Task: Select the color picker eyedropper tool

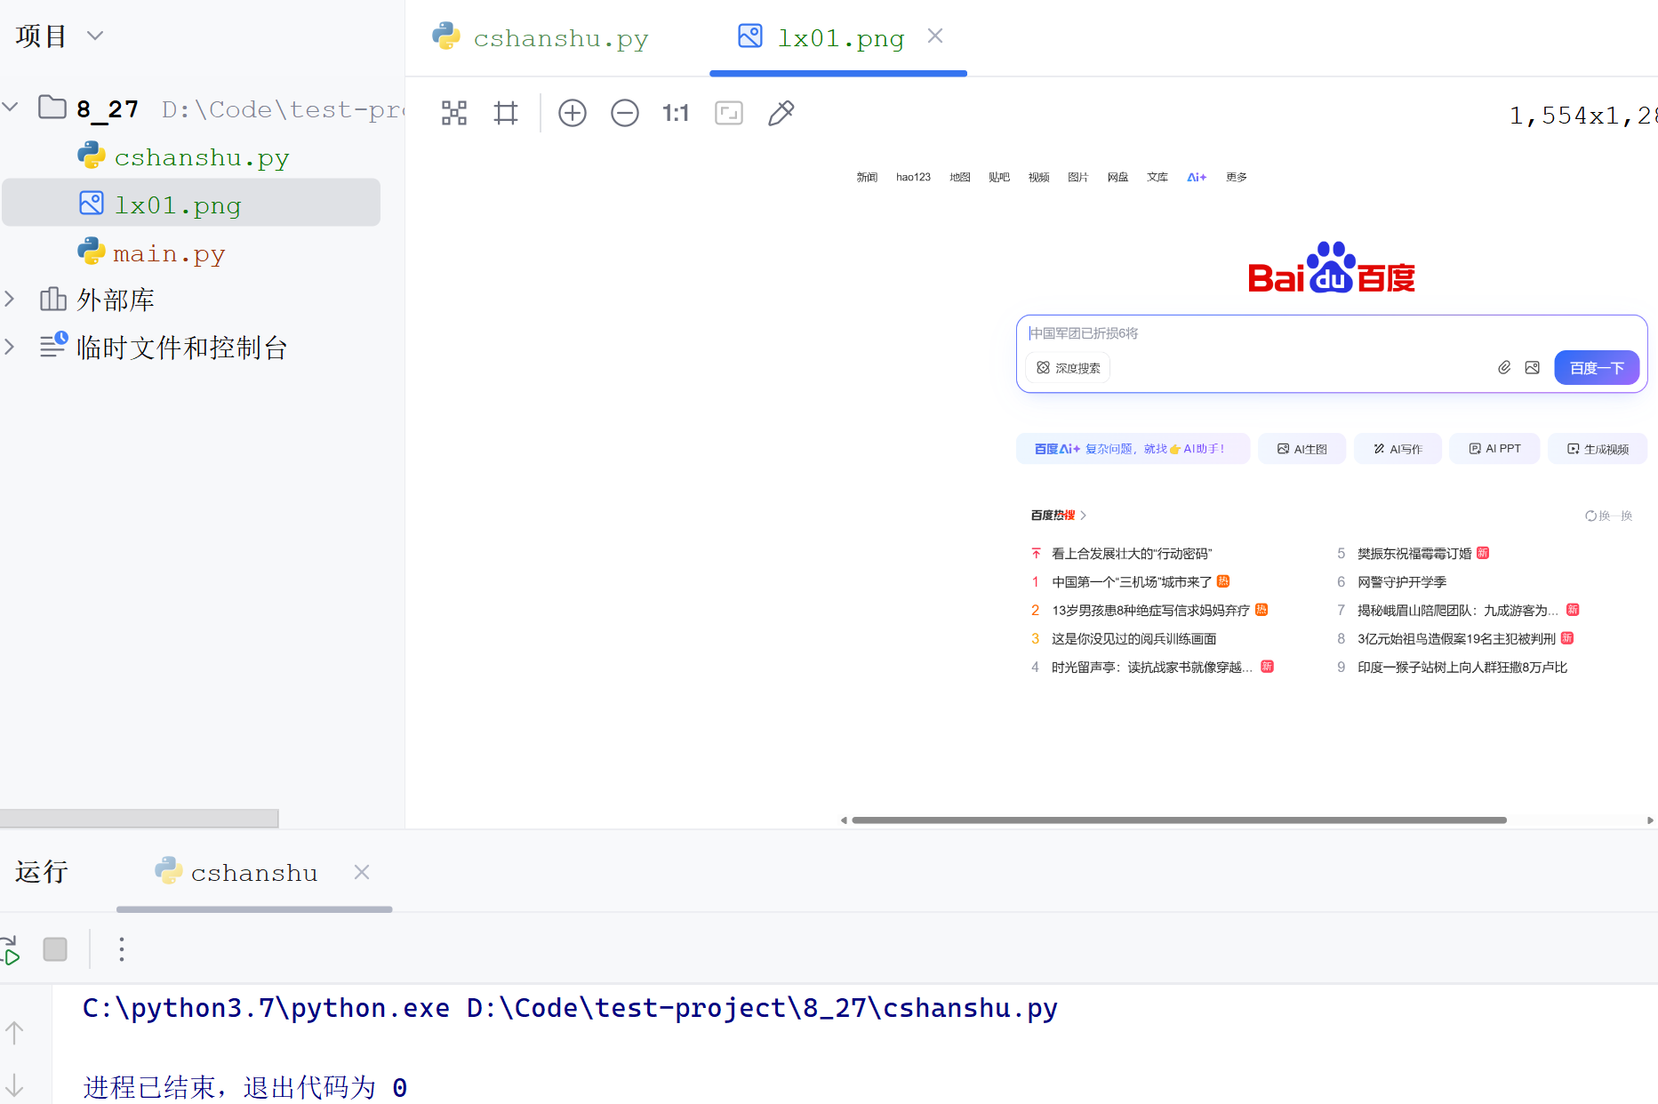Action: click(x=781, y=113)
